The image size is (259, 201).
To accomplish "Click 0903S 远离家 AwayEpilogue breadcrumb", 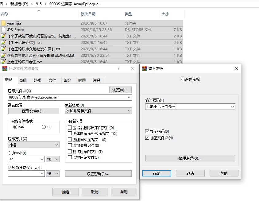I will tap(74, 4).
